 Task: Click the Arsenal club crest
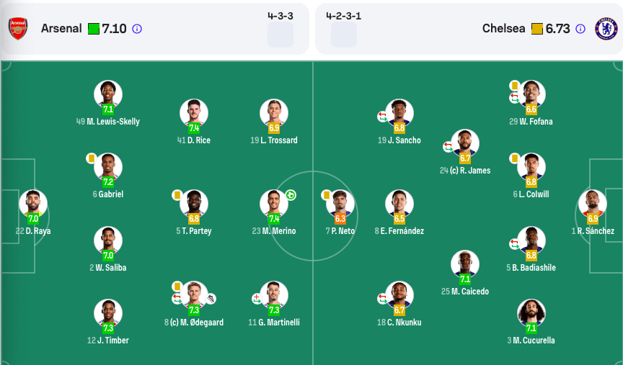click(18, 29)
